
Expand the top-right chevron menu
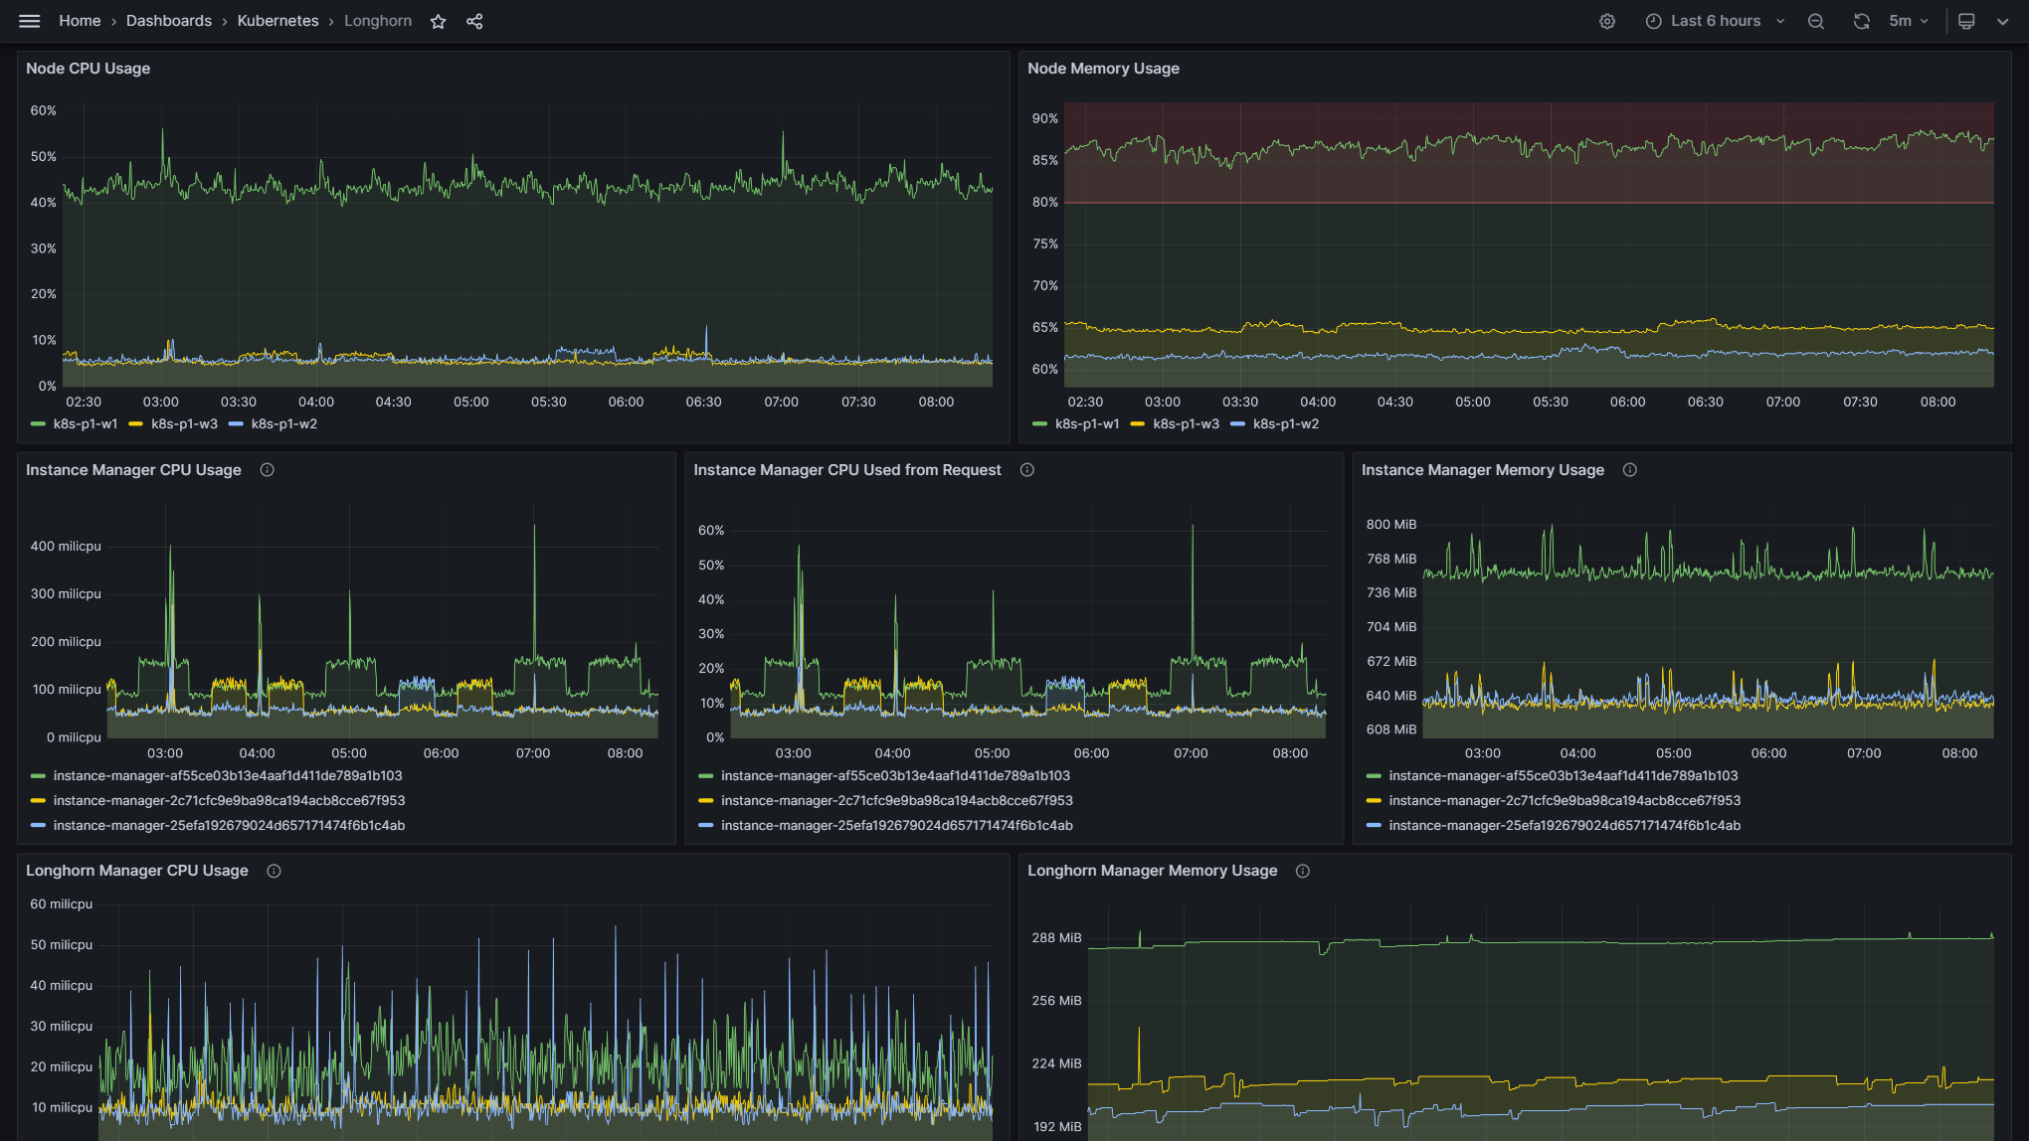[x=2002, y=21]
